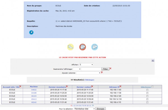
Task: Open the Restreindre l'affichage field dropdown
Action: coord(77,69)
